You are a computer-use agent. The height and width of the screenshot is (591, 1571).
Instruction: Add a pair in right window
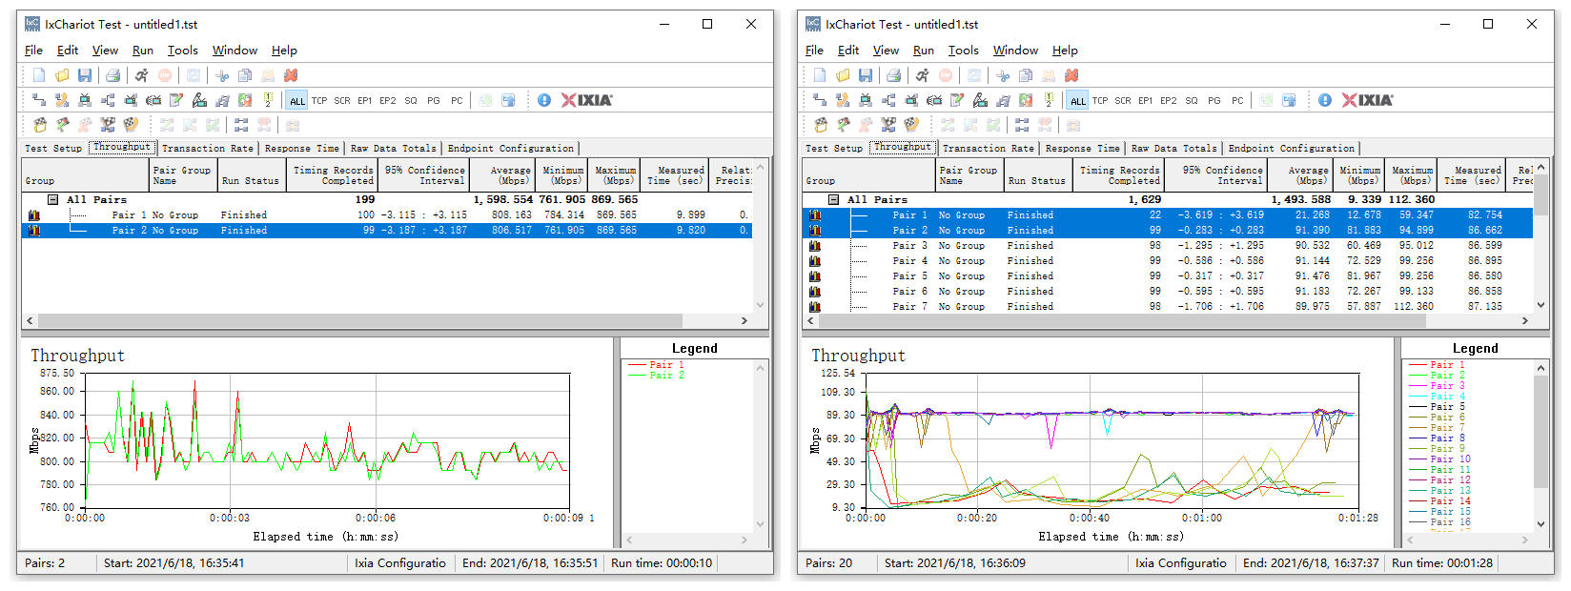pos(820,100)
